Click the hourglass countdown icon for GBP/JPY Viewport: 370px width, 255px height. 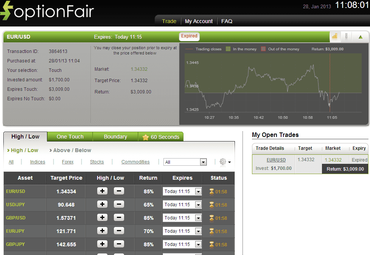click(x=211, y=244)
